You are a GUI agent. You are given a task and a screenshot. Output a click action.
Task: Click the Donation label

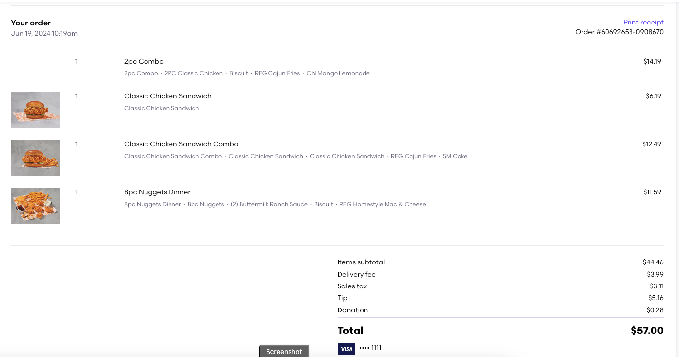point(352,310)
